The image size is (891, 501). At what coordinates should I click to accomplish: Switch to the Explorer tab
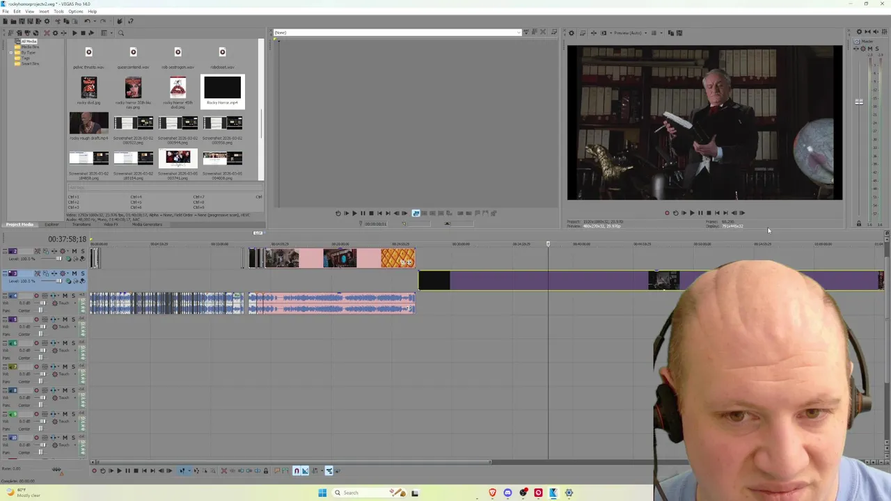pyautogui.click(x=52, y=225)
